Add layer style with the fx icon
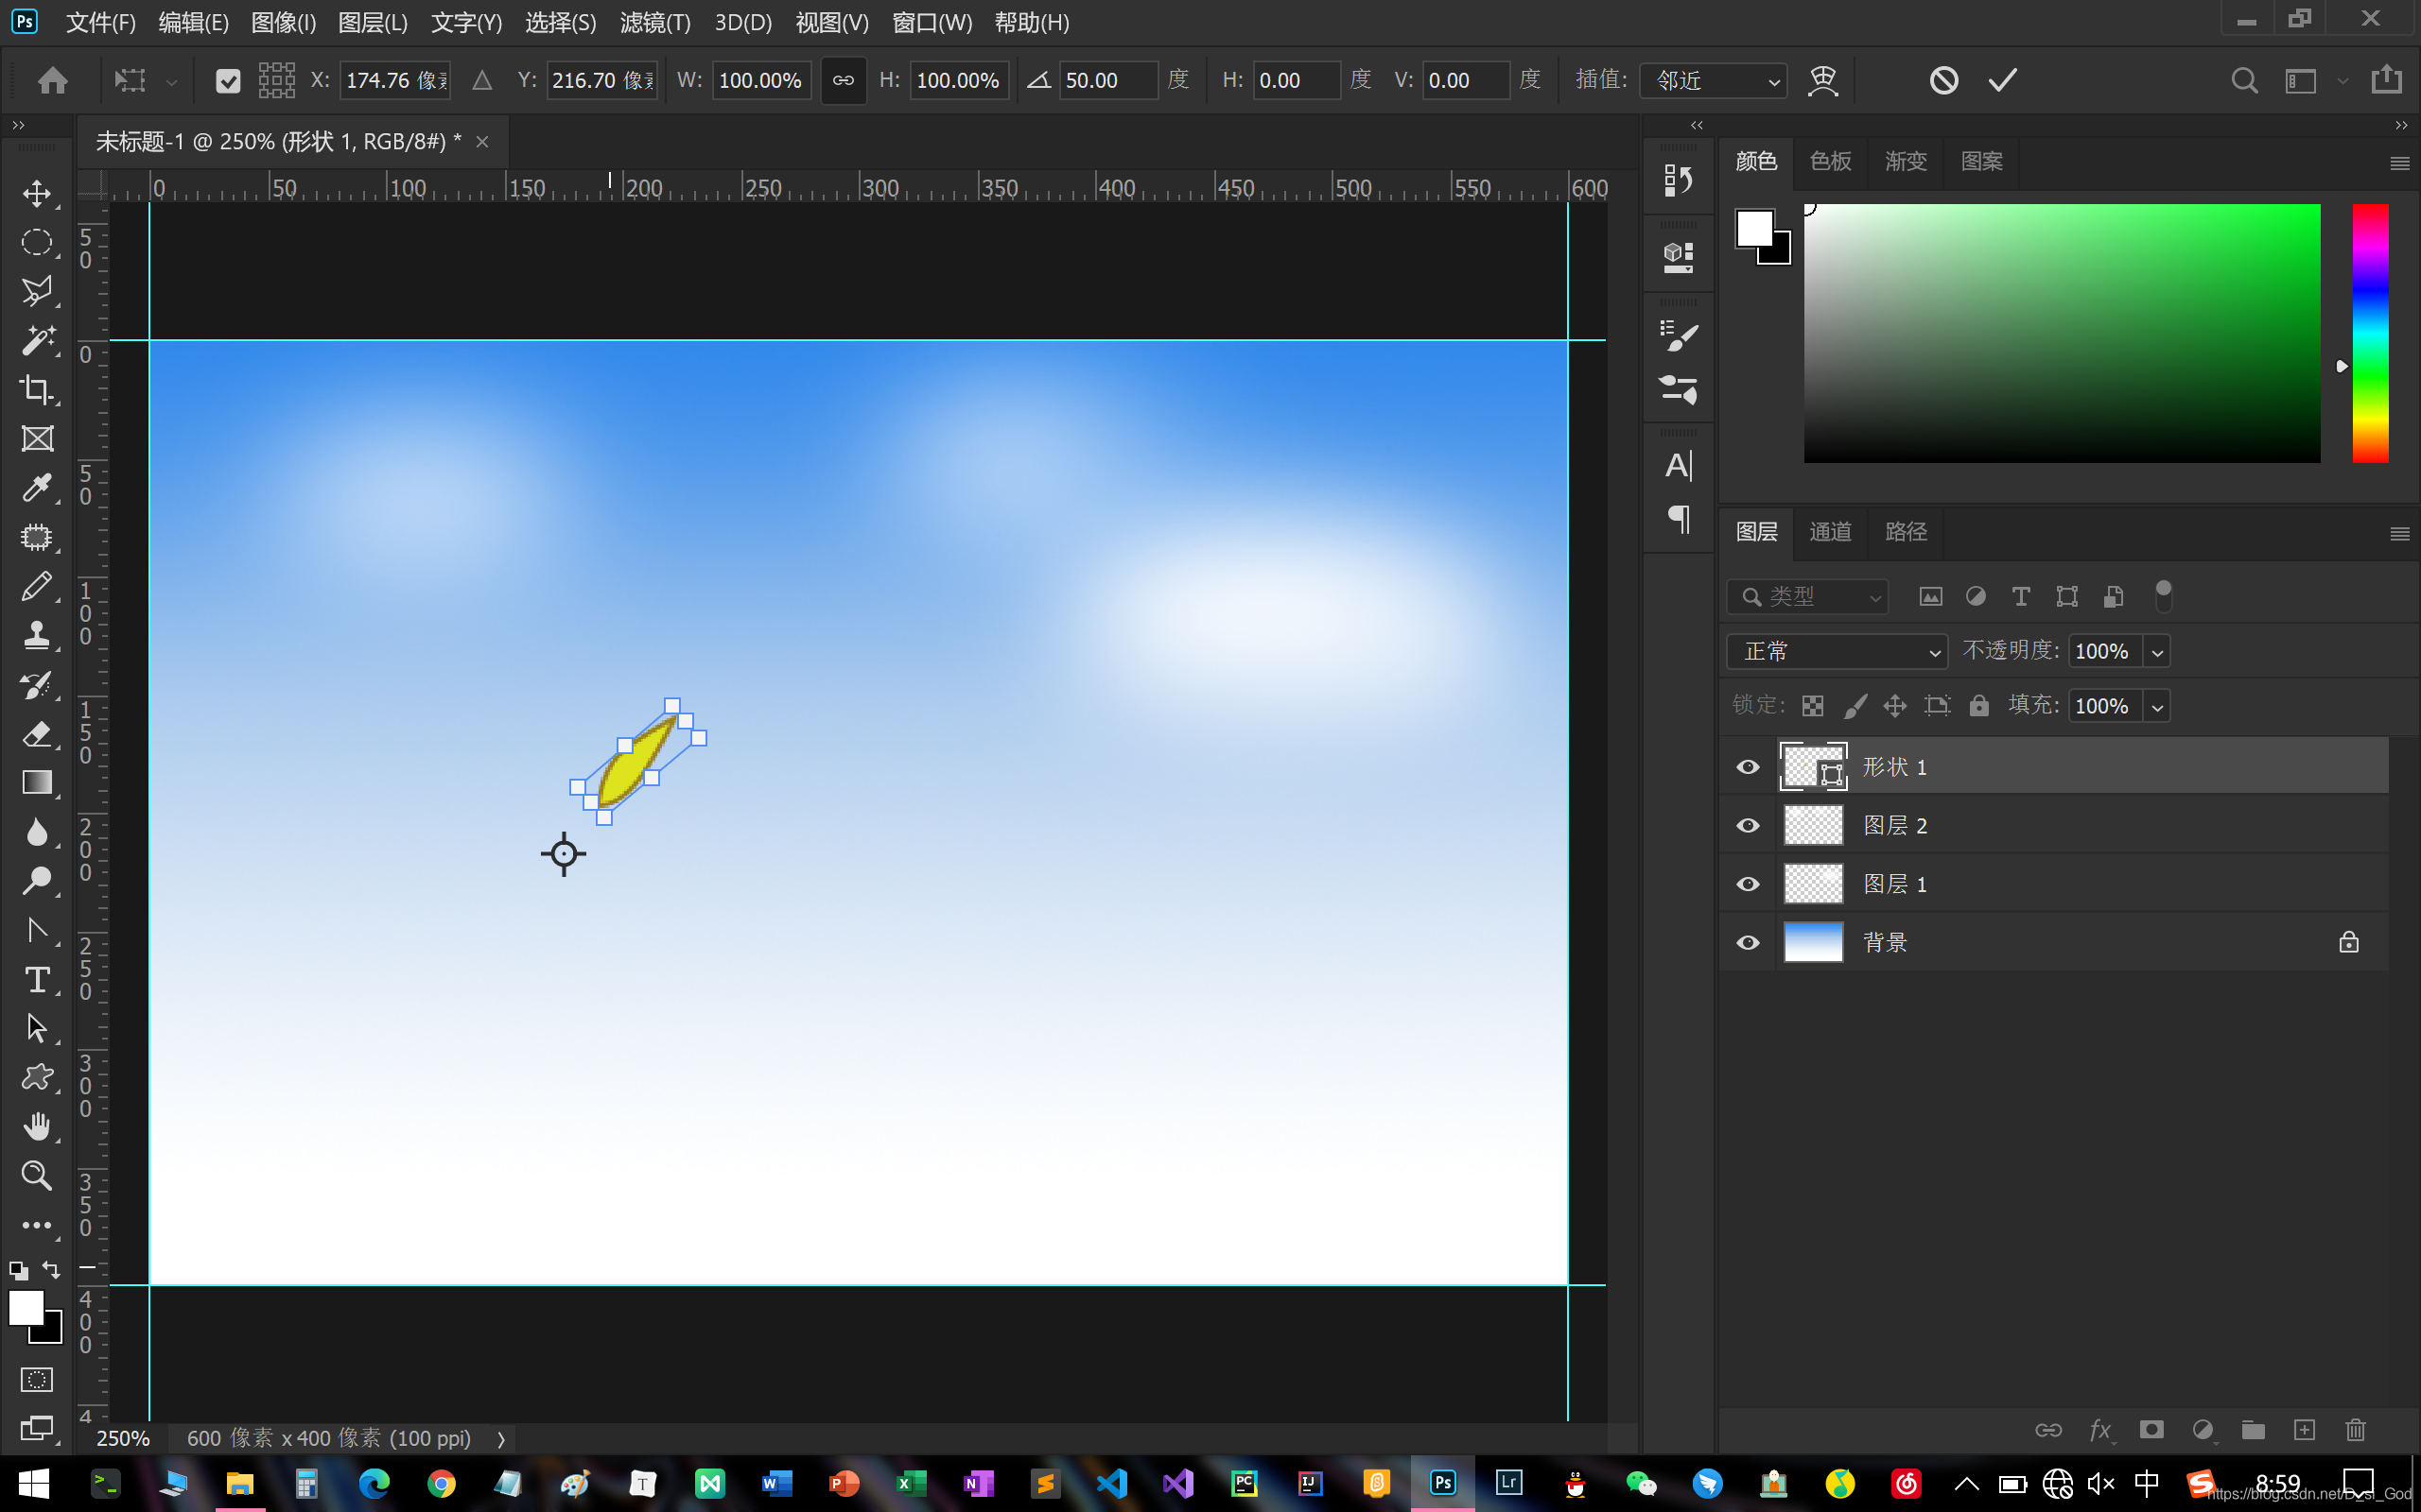This screenshot has height=1512, width=2421. 2099,1430
